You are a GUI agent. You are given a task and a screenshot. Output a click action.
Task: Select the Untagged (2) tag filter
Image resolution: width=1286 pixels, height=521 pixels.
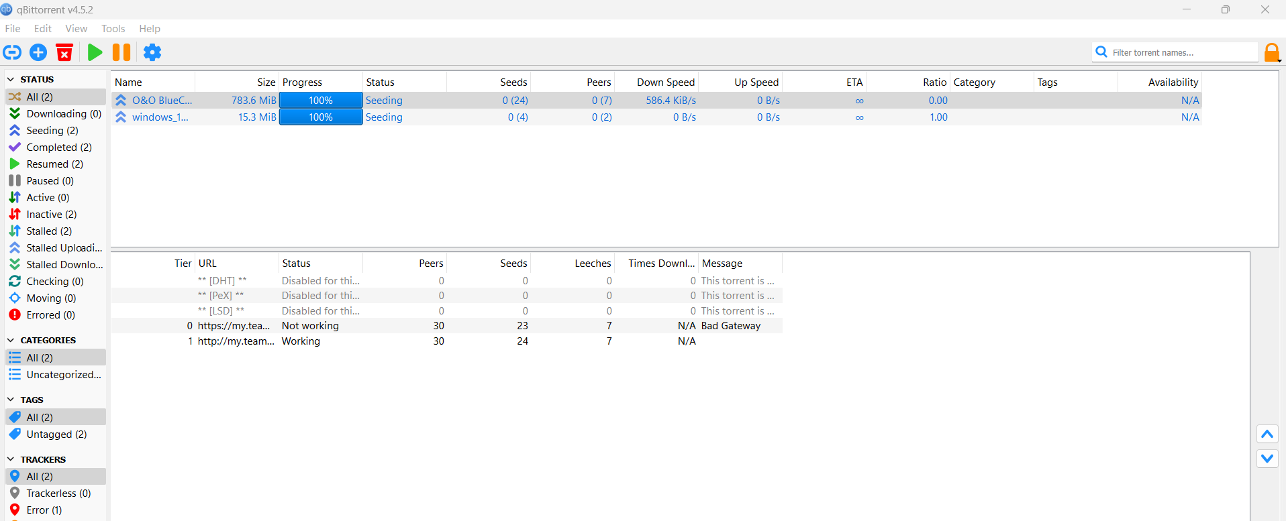click(x=56, y=435)
